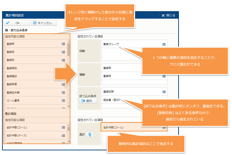The image size is (232, 155).
Task: Click the list icon beside 登録月 in available items
Action: (63, 52)
